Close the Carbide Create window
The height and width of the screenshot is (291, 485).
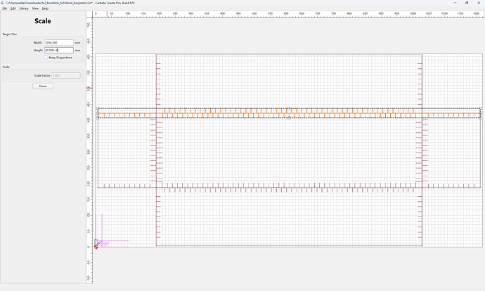point(479,3)
